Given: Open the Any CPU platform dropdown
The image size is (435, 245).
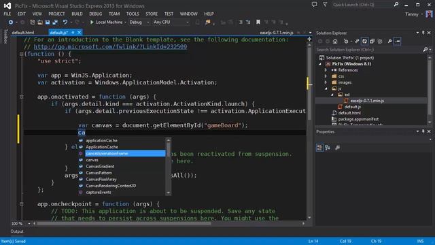Looking at the screenshot, I should 188,22.
